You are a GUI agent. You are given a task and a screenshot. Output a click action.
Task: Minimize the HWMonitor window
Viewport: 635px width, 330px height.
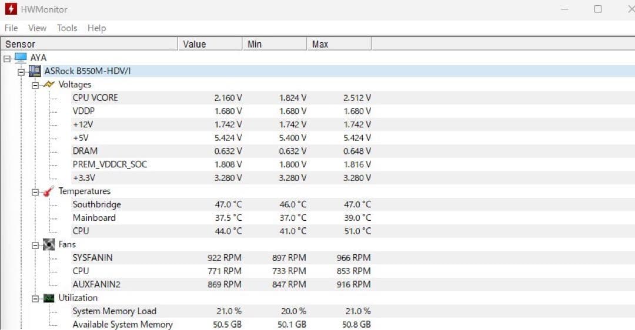(x=564, y=9)
